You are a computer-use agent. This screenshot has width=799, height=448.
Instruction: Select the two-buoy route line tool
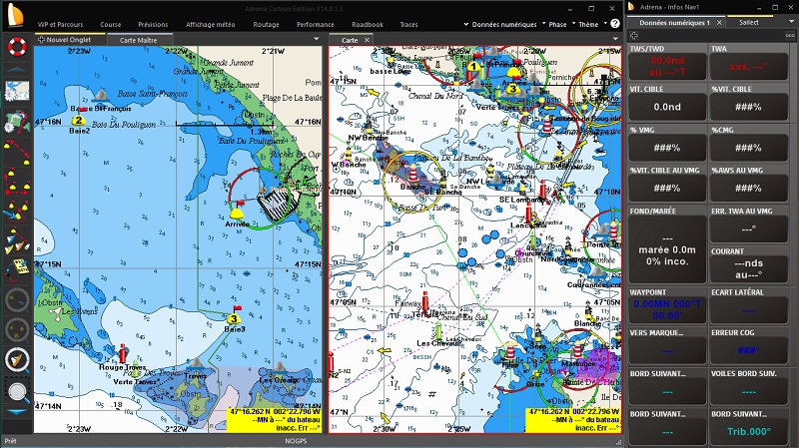pos(17,154)
